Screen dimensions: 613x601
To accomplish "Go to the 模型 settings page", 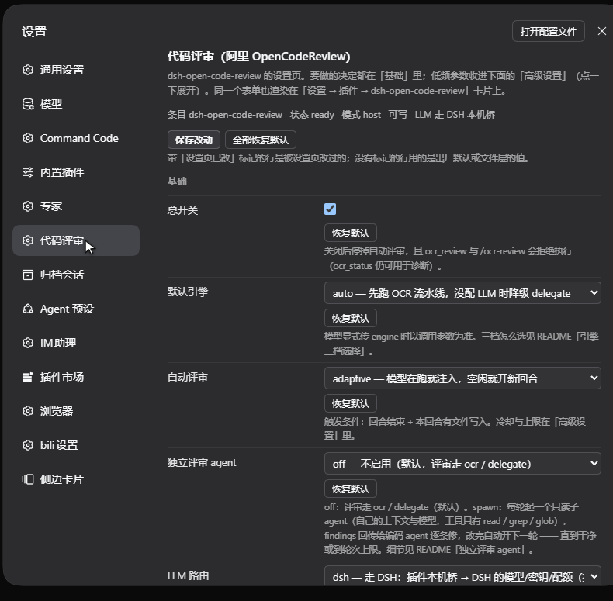I will tap(76, 104).
